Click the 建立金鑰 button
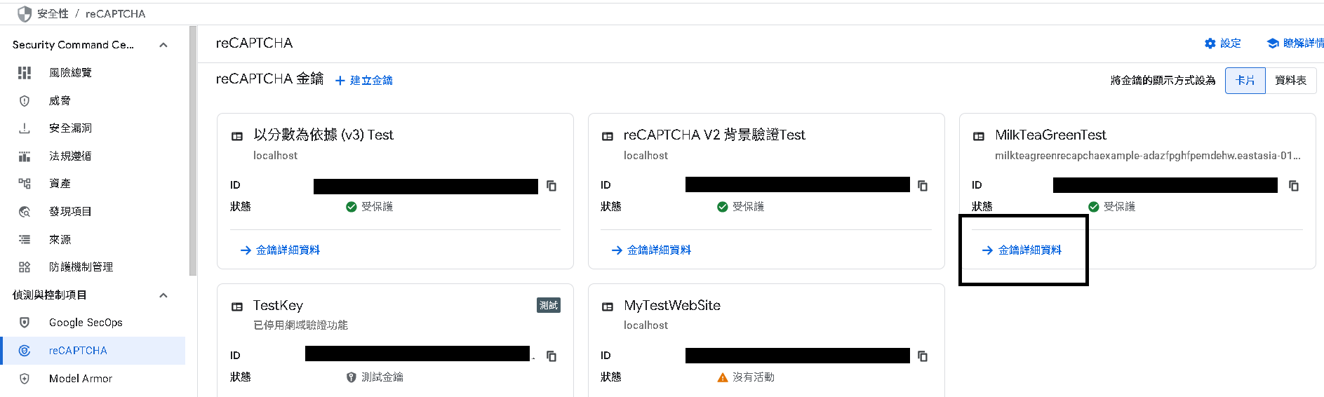Image resolution: width=1324 pixels, height=397 pixels. coord(364,81)
